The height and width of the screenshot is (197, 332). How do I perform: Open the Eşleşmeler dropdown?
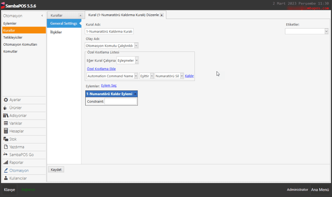pyautogui.click(x=137, y=60)
